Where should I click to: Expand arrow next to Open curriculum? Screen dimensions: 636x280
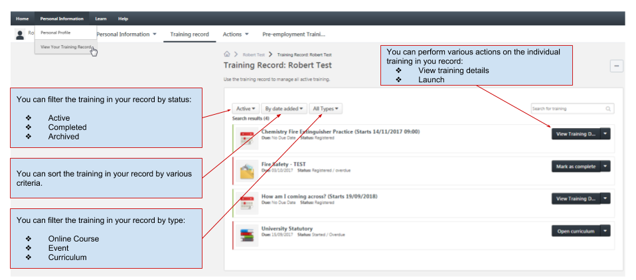[x=605, y=231]
